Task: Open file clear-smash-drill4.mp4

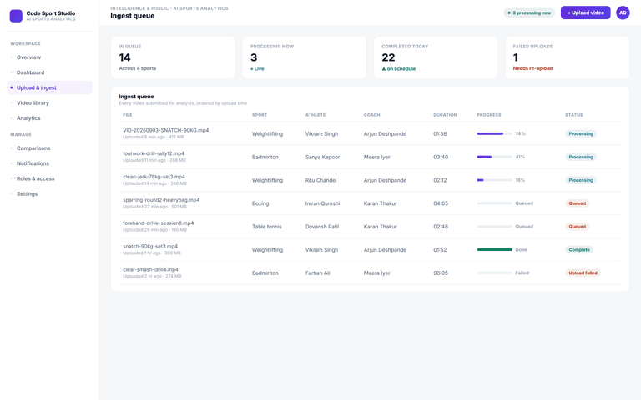Action: pos(150,270)
